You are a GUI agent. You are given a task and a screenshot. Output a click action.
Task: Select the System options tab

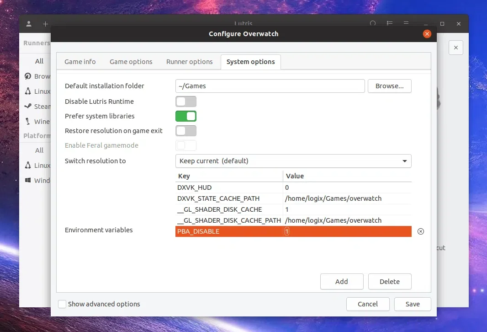pyautogui.click(x=251, y=62)
